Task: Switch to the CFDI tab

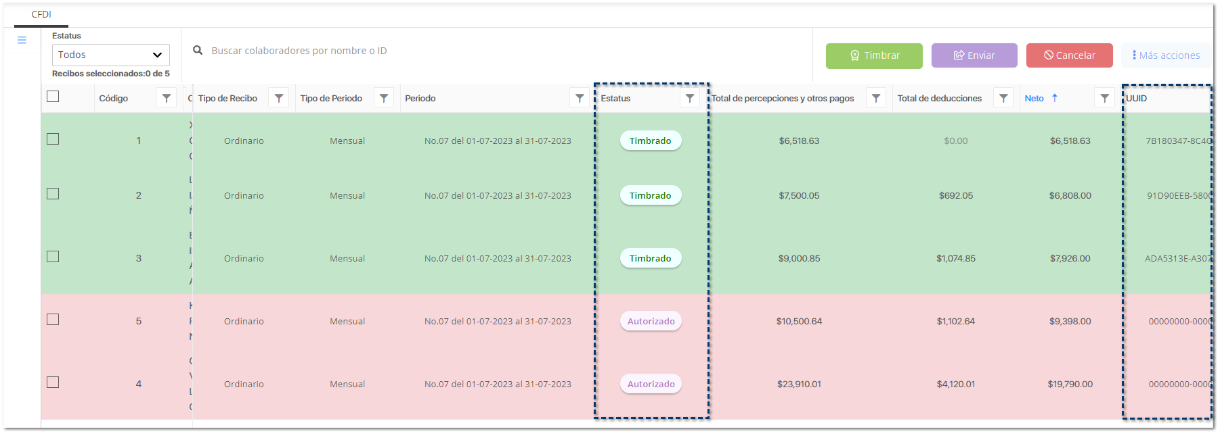Action: 41,14
